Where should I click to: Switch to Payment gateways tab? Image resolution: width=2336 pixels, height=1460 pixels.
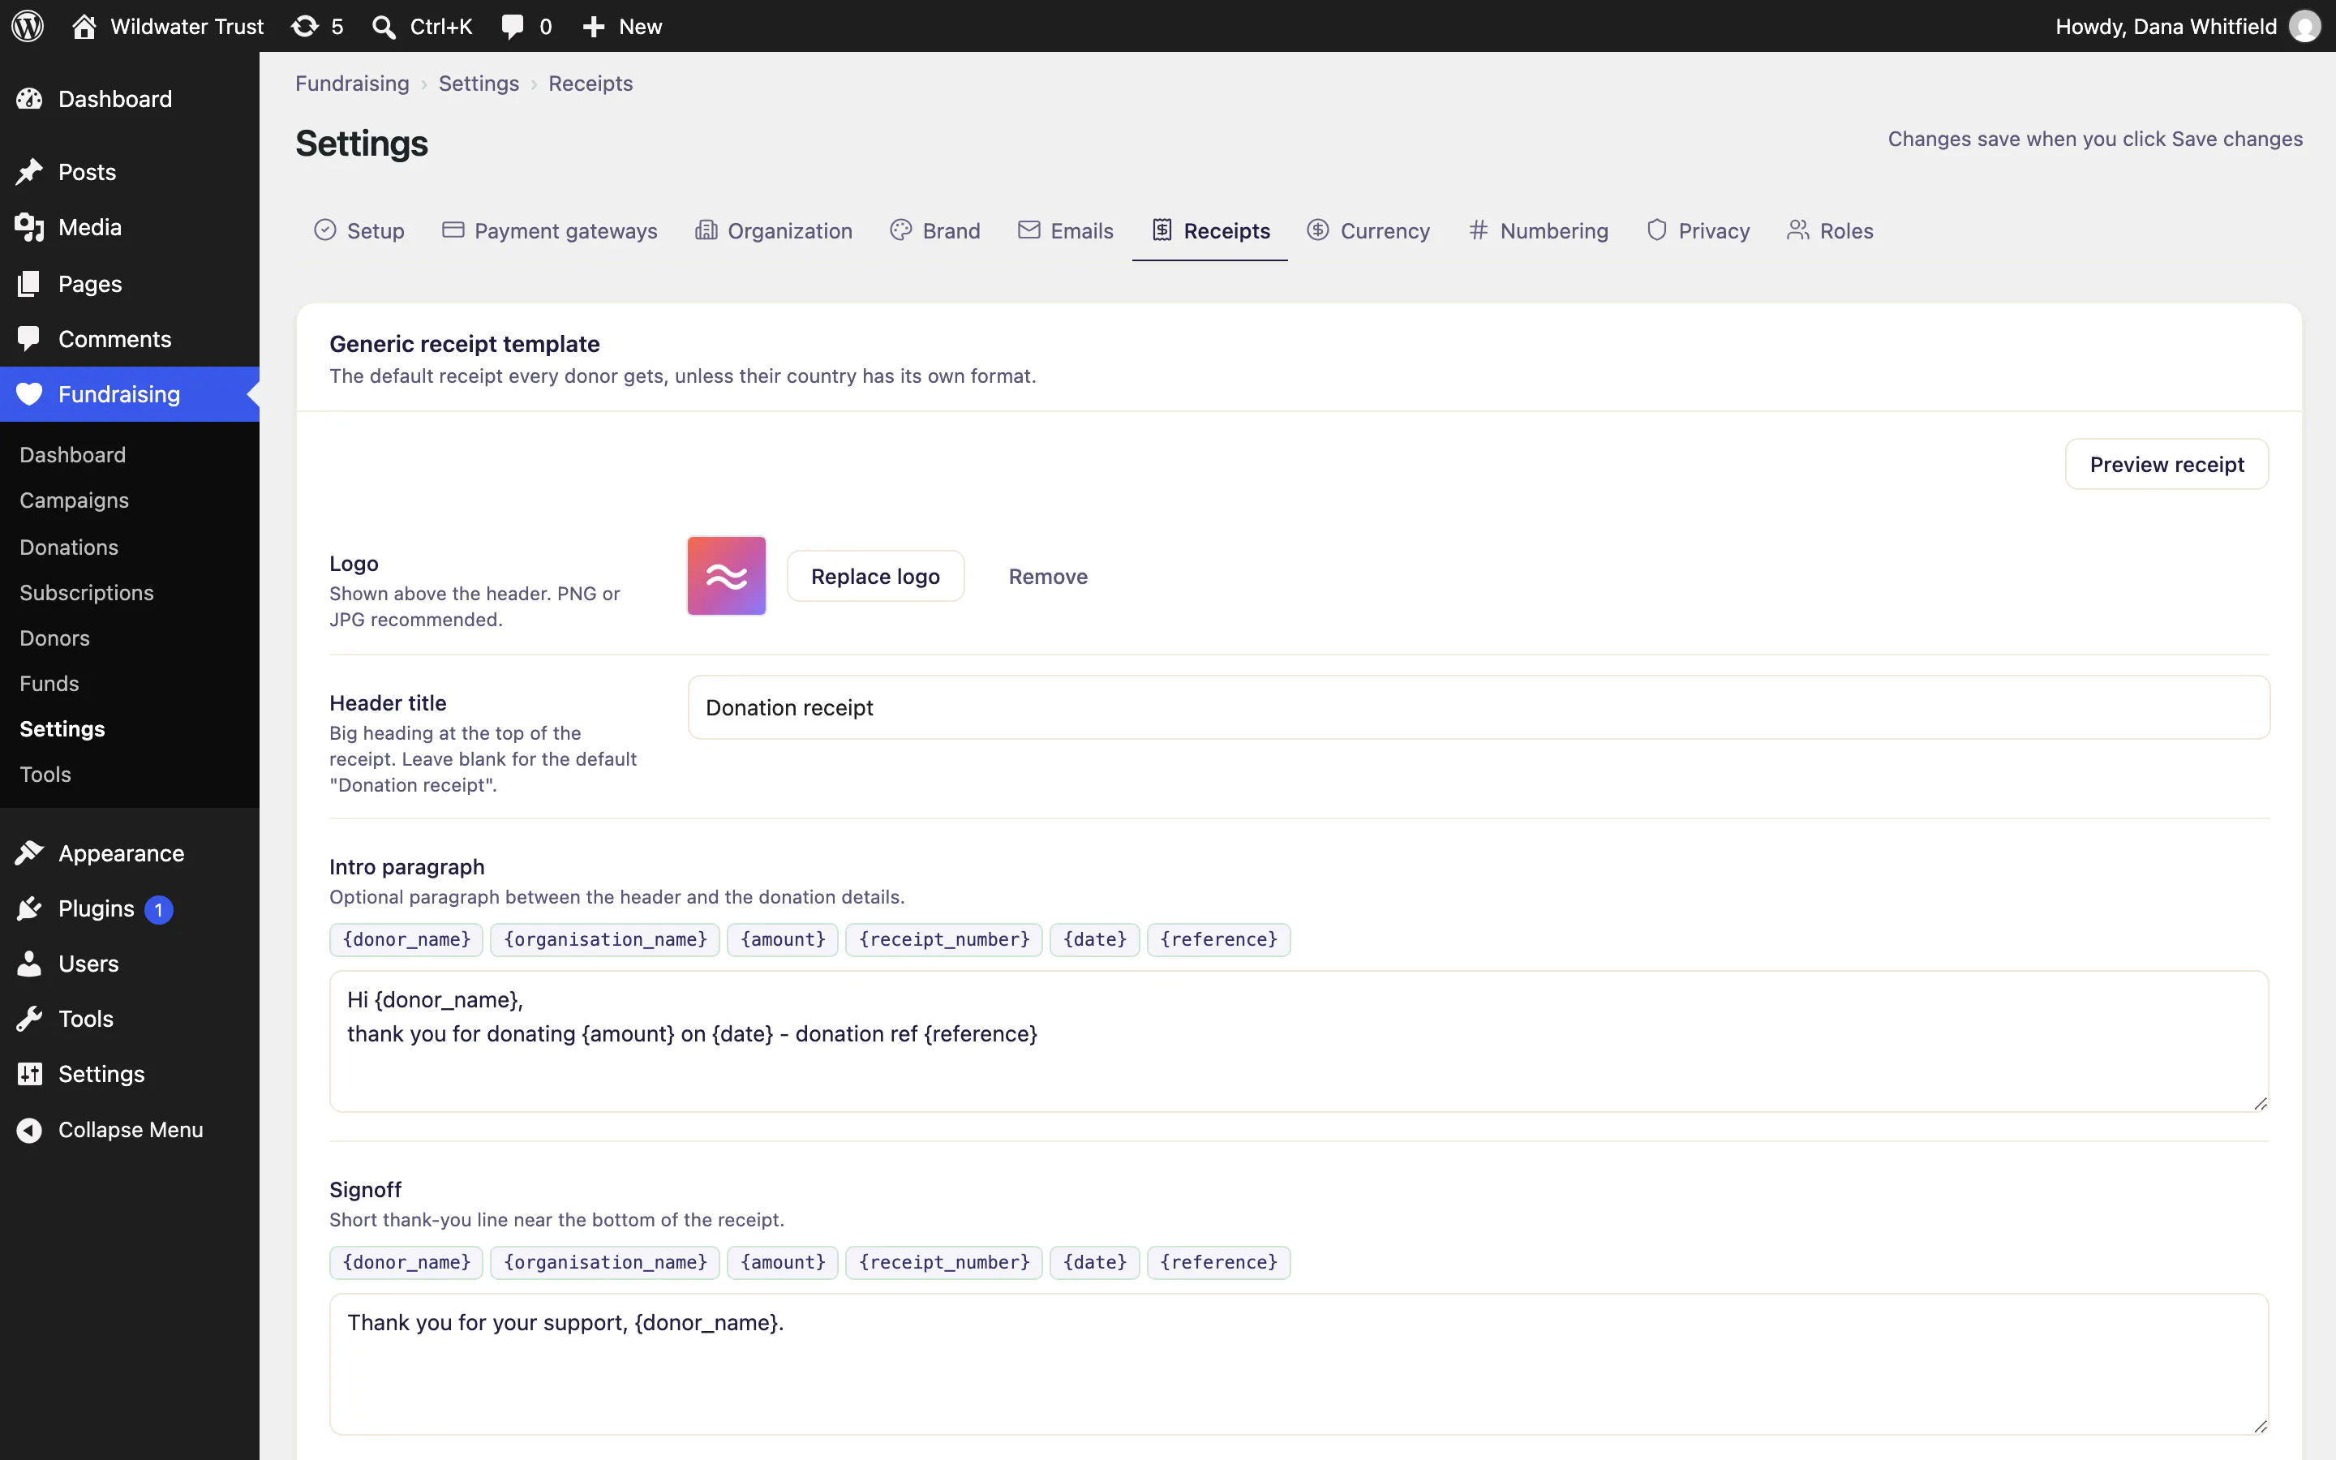click(549, 231)
